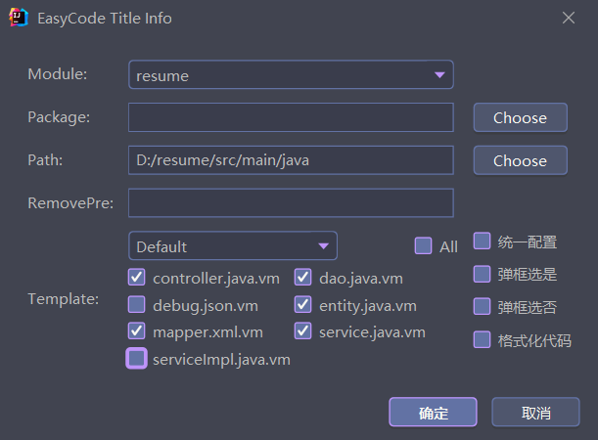Viewport: 598px width, 440px height.
Task: Expand the Default template group dropdown
Action: (232, 246)
